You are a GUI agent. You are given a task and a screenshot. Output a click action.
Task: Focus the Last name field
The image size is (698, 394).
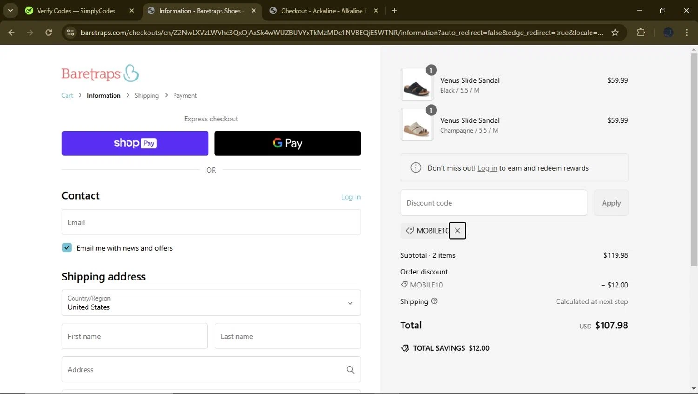click(288, 336)
